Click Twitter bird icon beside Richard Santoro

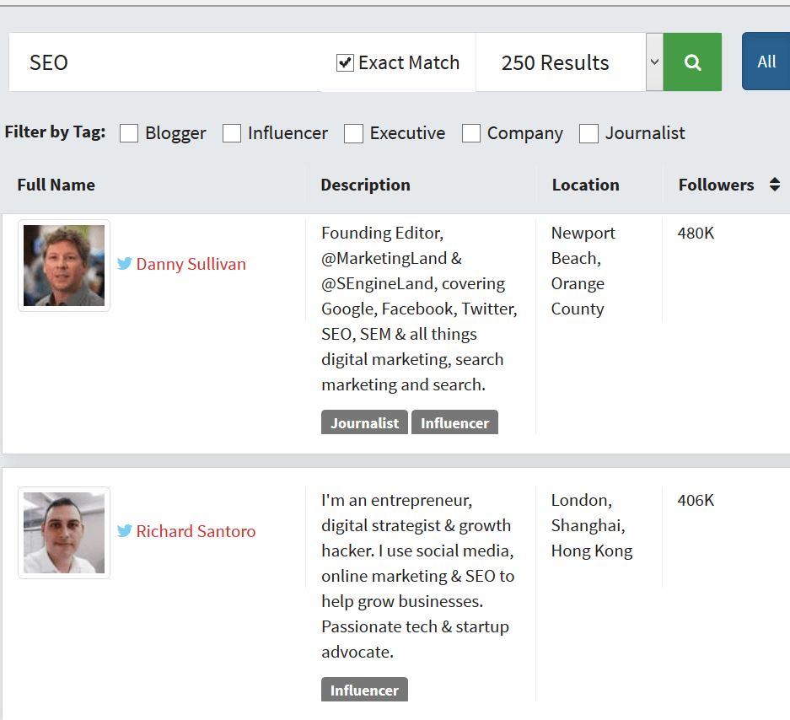click(x=125, y=530)
